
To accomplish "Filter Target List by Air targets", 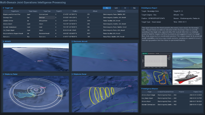I will pyautogui.click(x=125, y=8).
